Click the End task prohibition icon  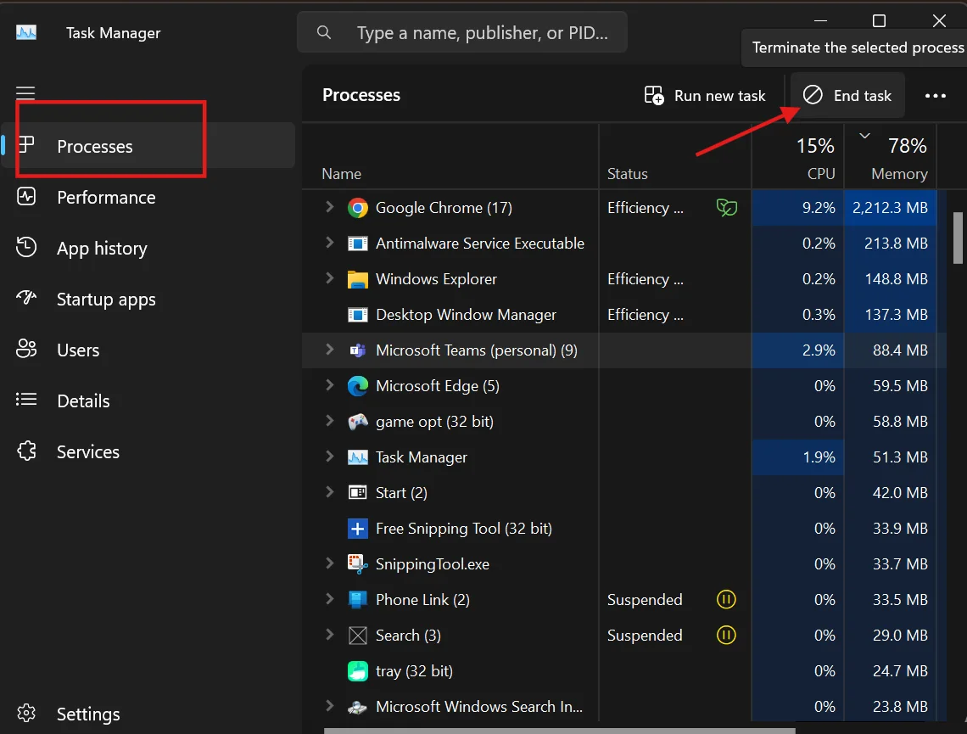(x=813, y=95)
